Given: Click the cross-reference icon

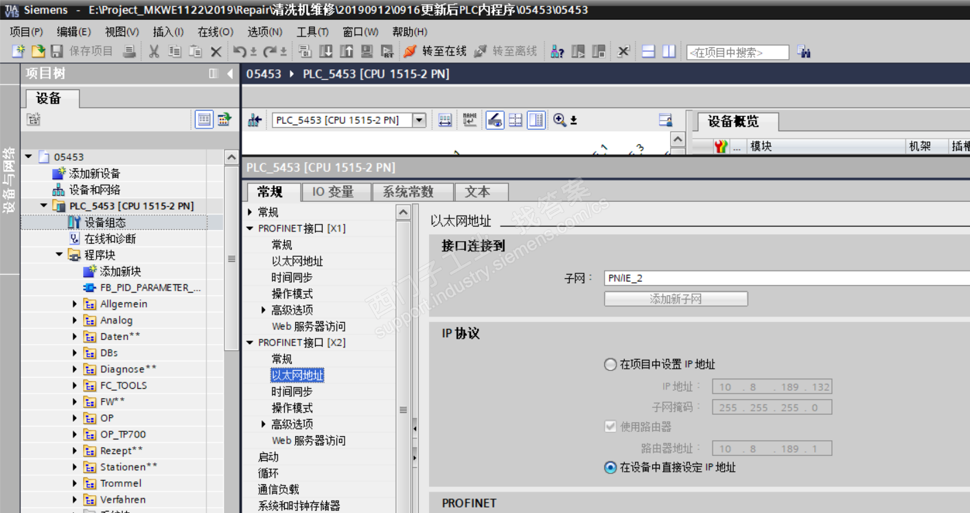Looking at the screenshot, I should [623, 52].
